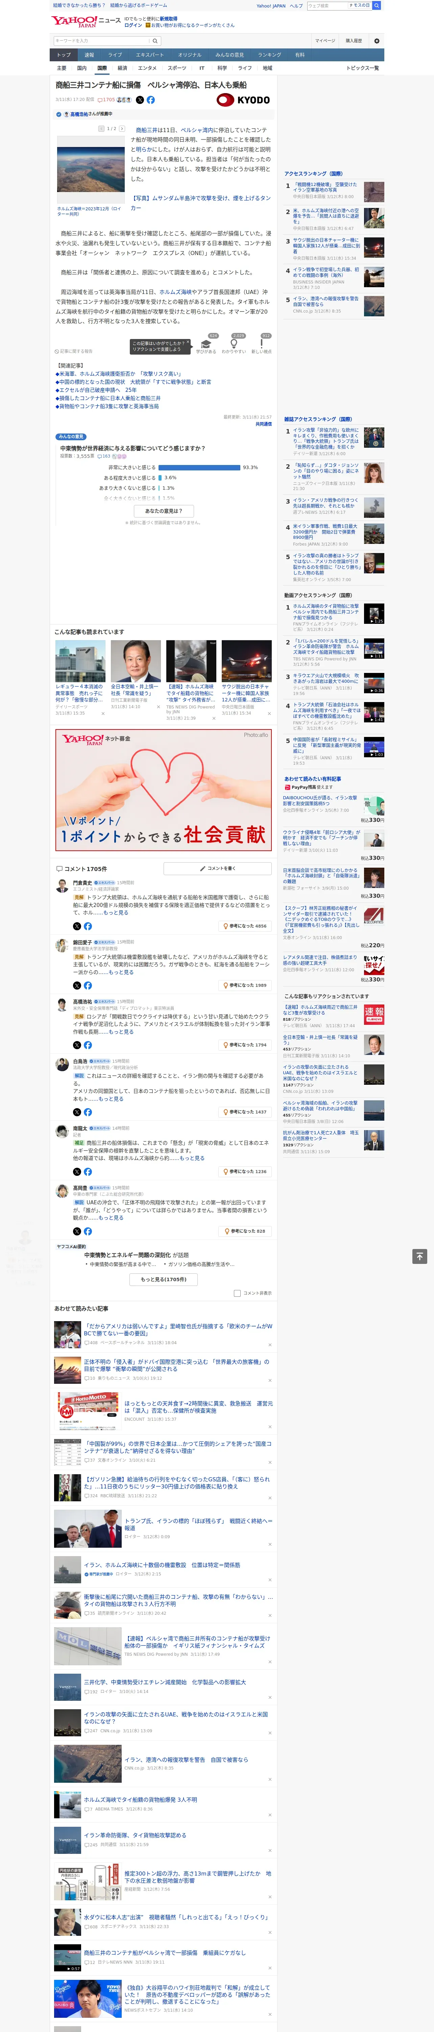Viewport: 434px width, 2032px height.
Task: Share 門倉貴史's comment on Facebook
Action: tap(88, 926)
